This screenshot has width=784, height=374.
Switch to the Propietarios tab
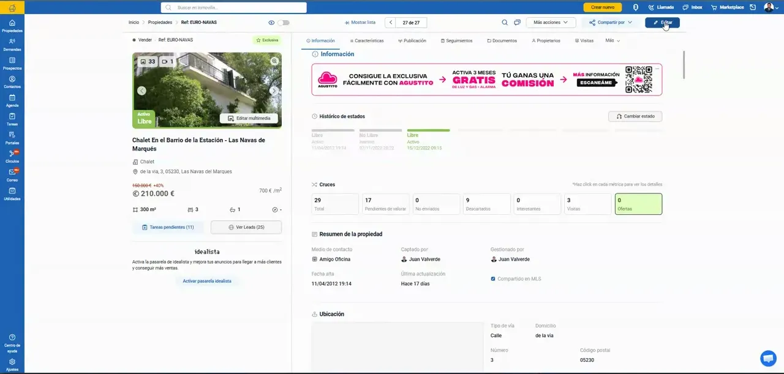click(x=546, y=40)
